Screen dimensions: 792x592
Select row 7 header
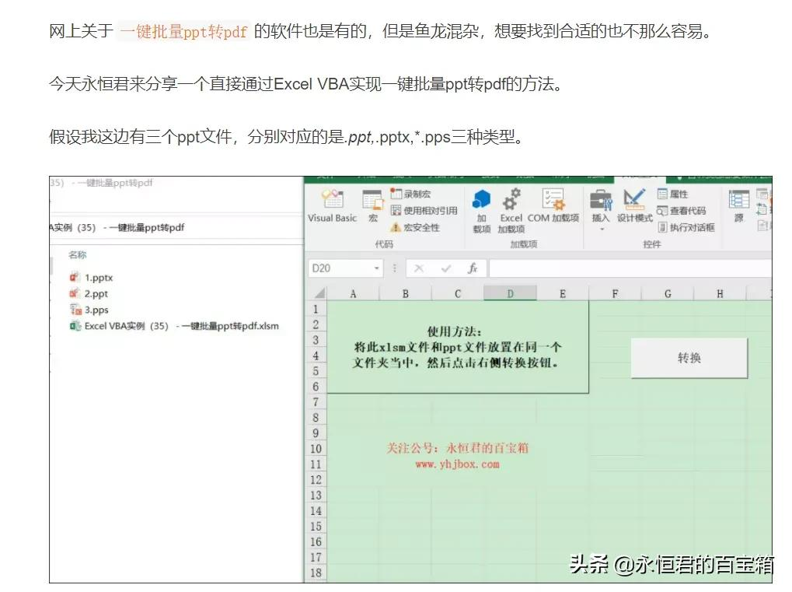[x=316, y=402]
